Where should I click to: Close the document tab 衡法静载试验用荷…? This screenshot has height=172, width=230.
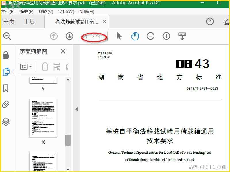click(104, 22)
